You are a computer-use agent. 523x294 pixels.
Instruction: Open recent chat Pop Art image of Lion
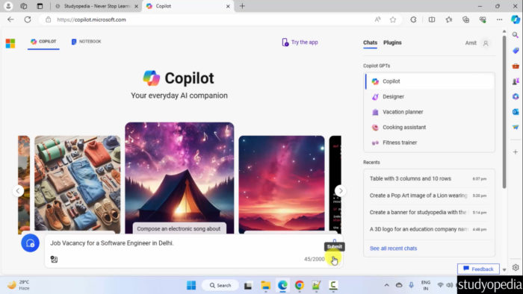click(x=429, y=196)
